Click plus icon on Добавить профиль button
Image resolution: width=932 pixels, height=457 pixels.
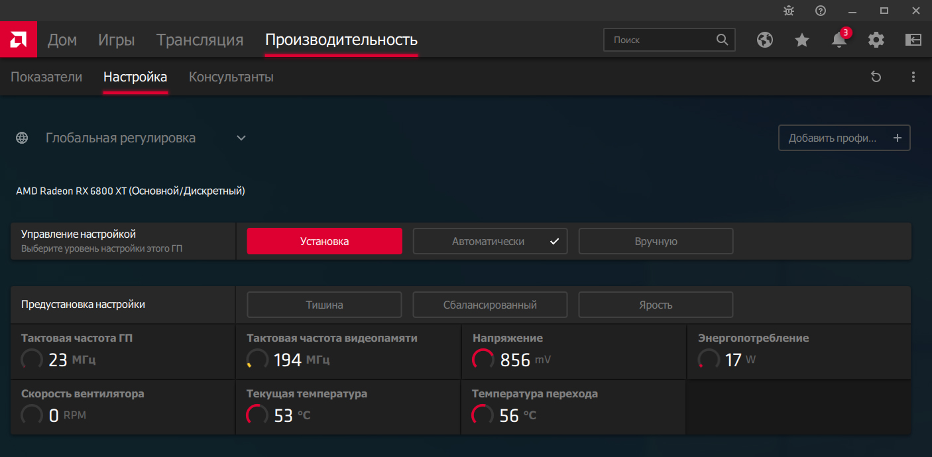click(898, 138)
